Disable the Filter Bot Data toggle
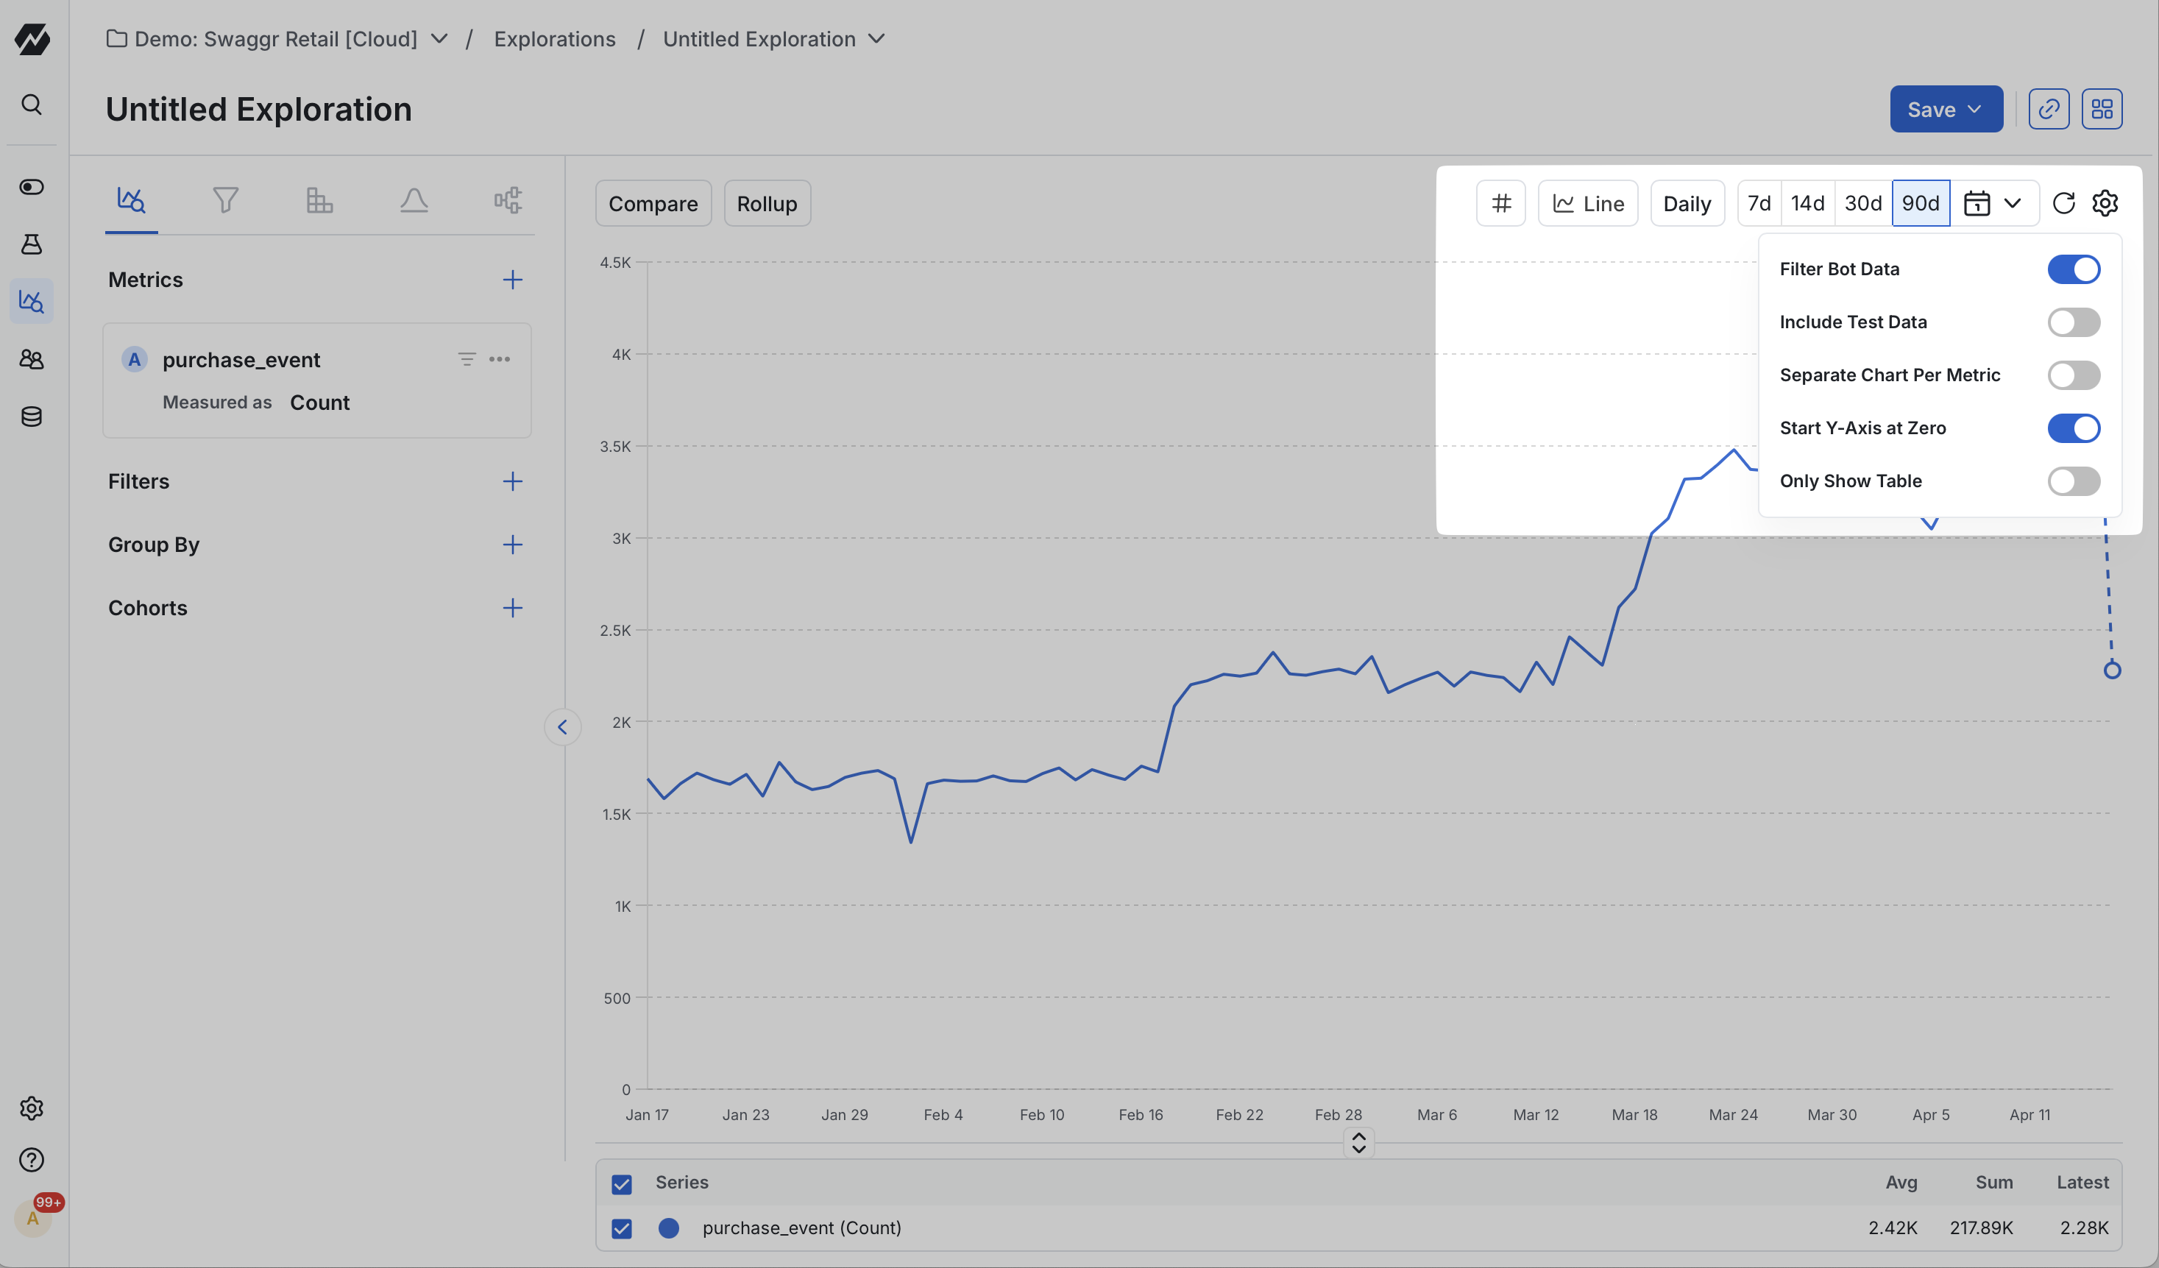This screenshot has width=2159, height=1268. pyautogui.click(x=2074, y=269)
